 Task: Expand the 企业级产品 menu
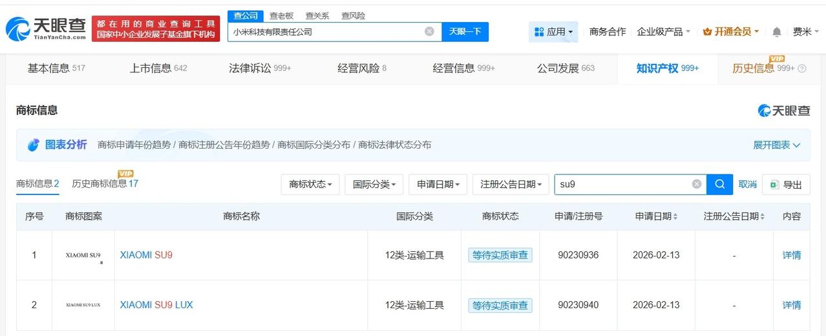(x=664, y=32)
